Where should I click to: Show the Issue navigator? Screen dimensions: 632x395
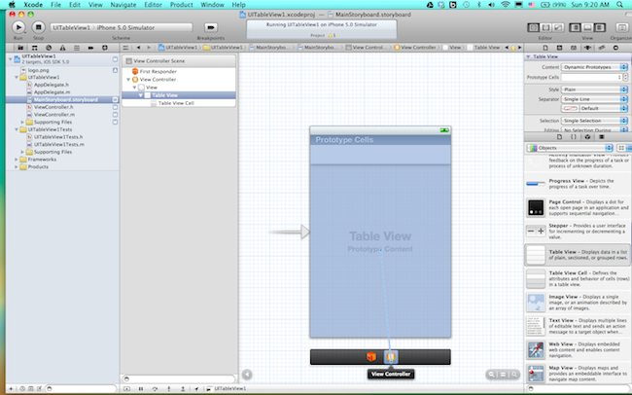click(62, 48)
